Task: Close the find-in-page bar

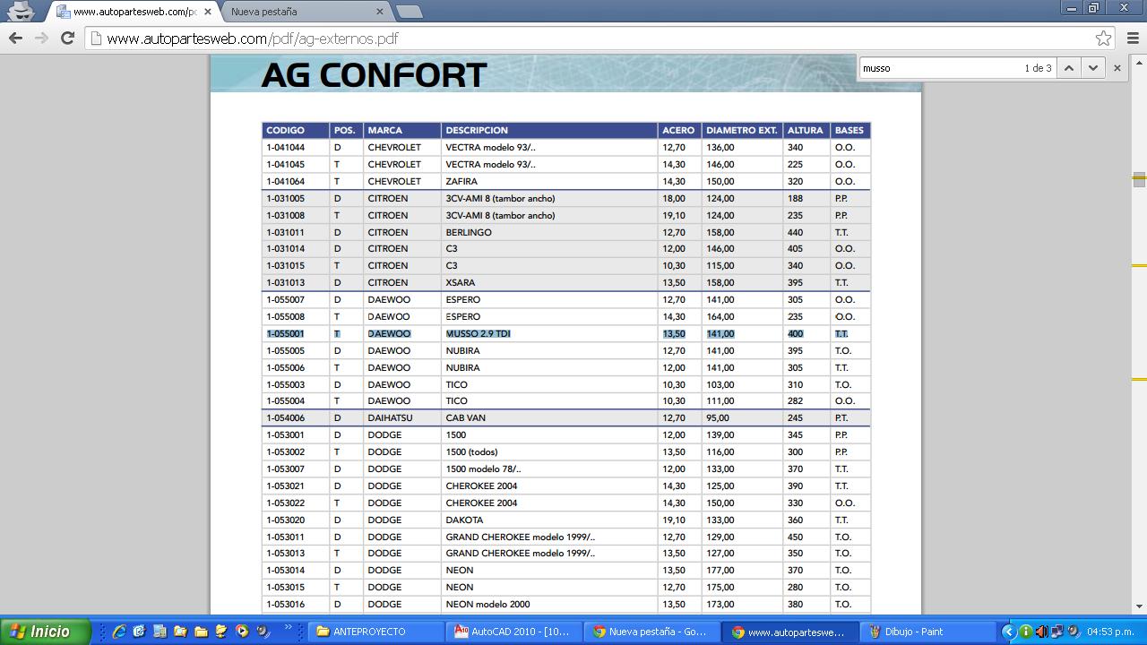Action: pos(1117,68)
